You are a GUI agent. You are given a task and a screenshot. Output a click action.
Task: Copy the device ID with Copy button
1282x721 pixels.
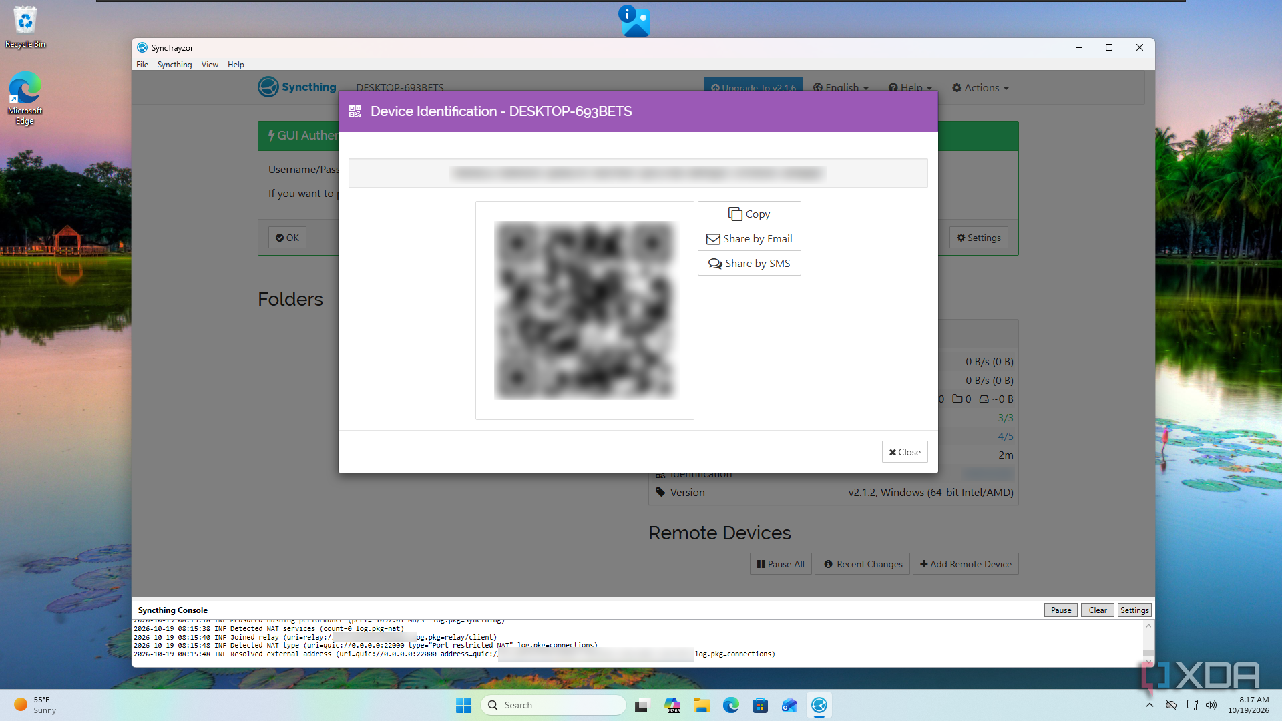point(749,214)
